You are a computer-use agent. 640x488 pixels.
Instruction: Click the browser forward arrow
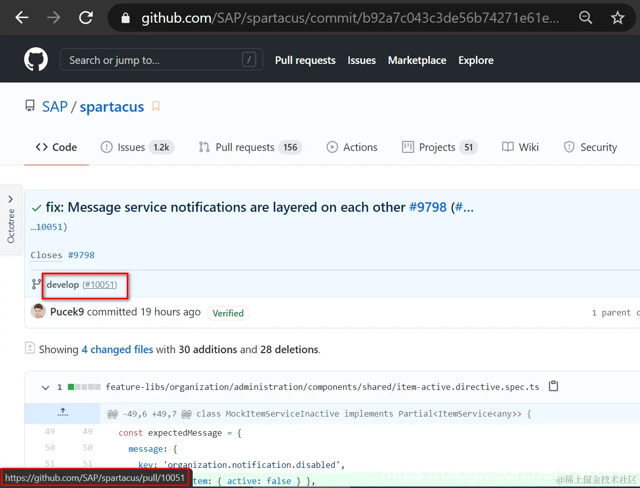point(54,18)
